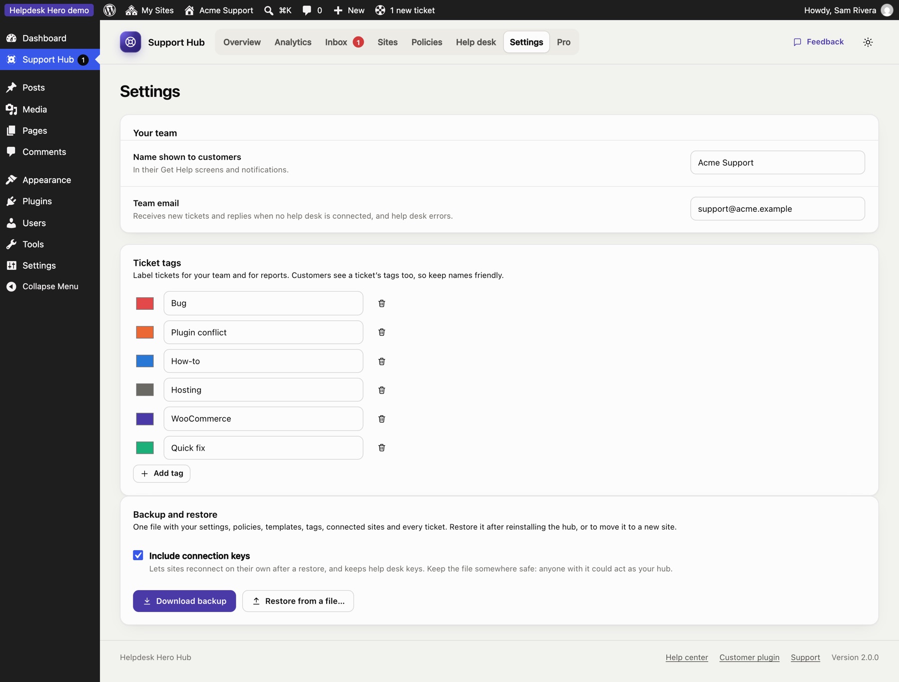
Task: Collapse the sidebar menu
Action: click(x=50, y=286)
